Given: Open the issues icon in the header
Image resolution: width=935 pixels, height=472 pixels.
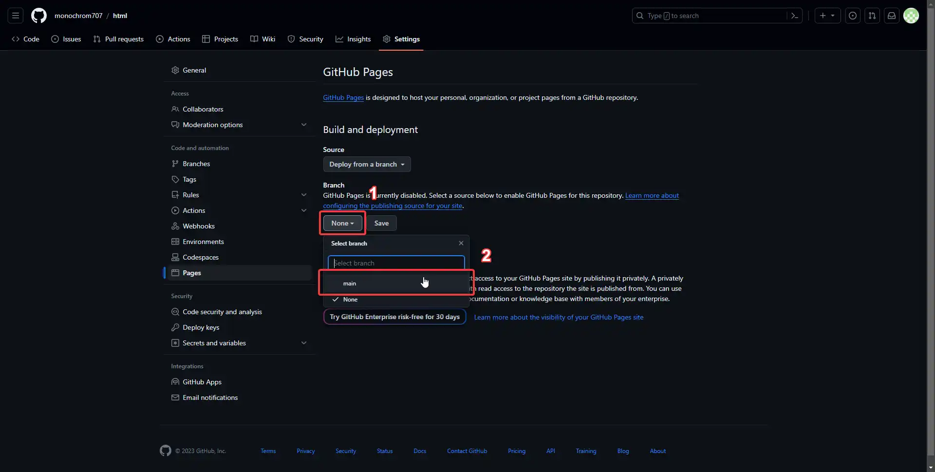Looking at the screenshot, I should pos(853,16).
